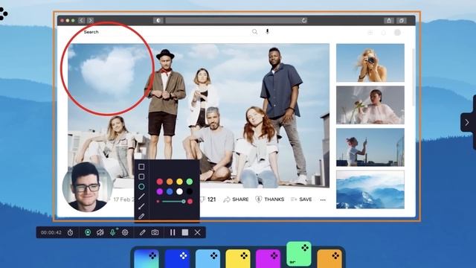Open the woman on rooftop thumbnail
This screenshot has width=476, height=268.
click(x=370, y=147)
